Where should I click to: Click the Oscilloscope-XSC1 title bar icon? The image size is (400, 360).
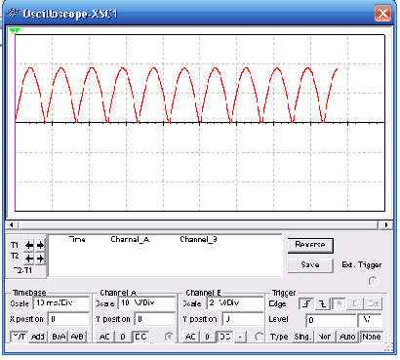(14, 13)
